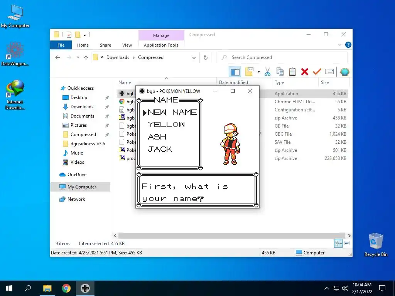Open DataWagon desktop shortcut
Screen dimensions: 395x296
coord(15,54)
